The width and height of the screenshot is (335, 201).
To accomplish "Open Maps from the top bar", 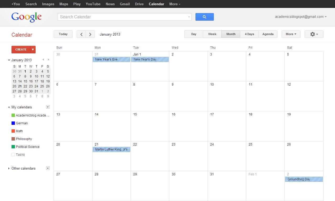I will pyautogui.click(x=64, y=4).
